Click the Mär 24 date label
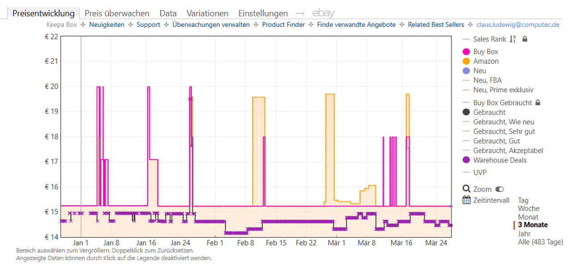 436,243
